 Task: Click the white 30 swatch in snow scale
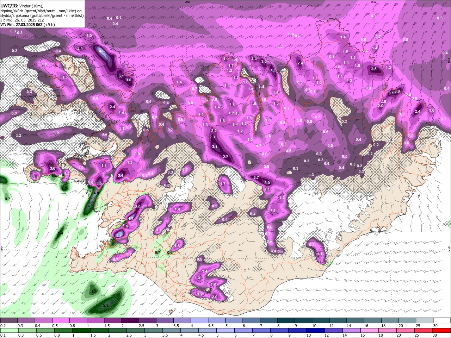tap(442, 320)
